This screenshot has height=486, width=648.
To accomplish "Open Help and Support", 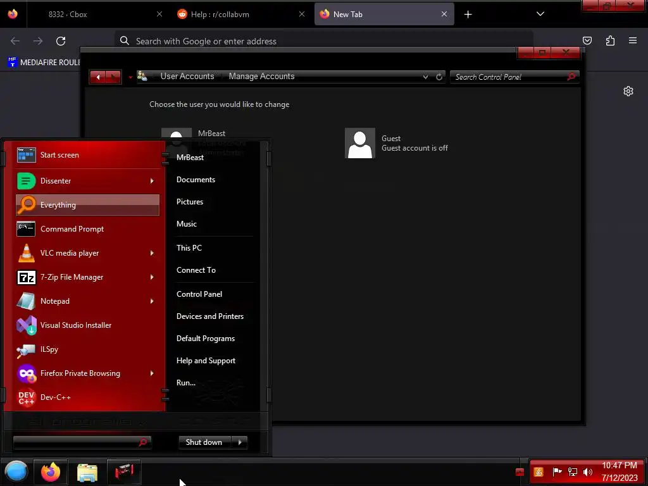I will (206, 361).
